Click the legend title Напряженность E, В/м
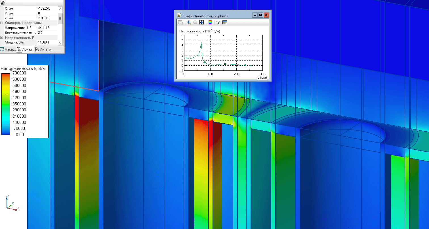This screenshot has width=429, height=229. click(x=23, y=68)
